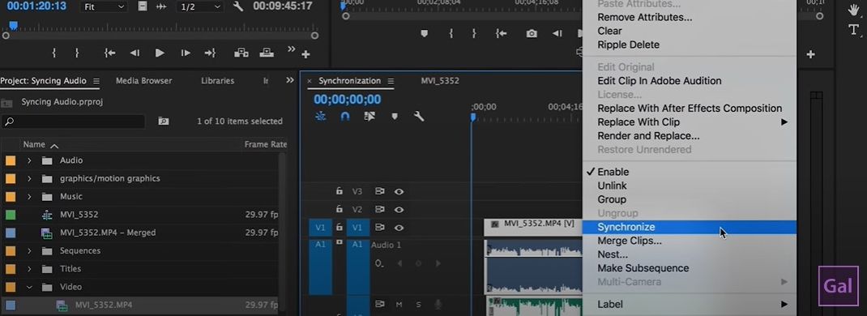
Task: Toggle track lock on V3
Action: [x=340, y=192]
